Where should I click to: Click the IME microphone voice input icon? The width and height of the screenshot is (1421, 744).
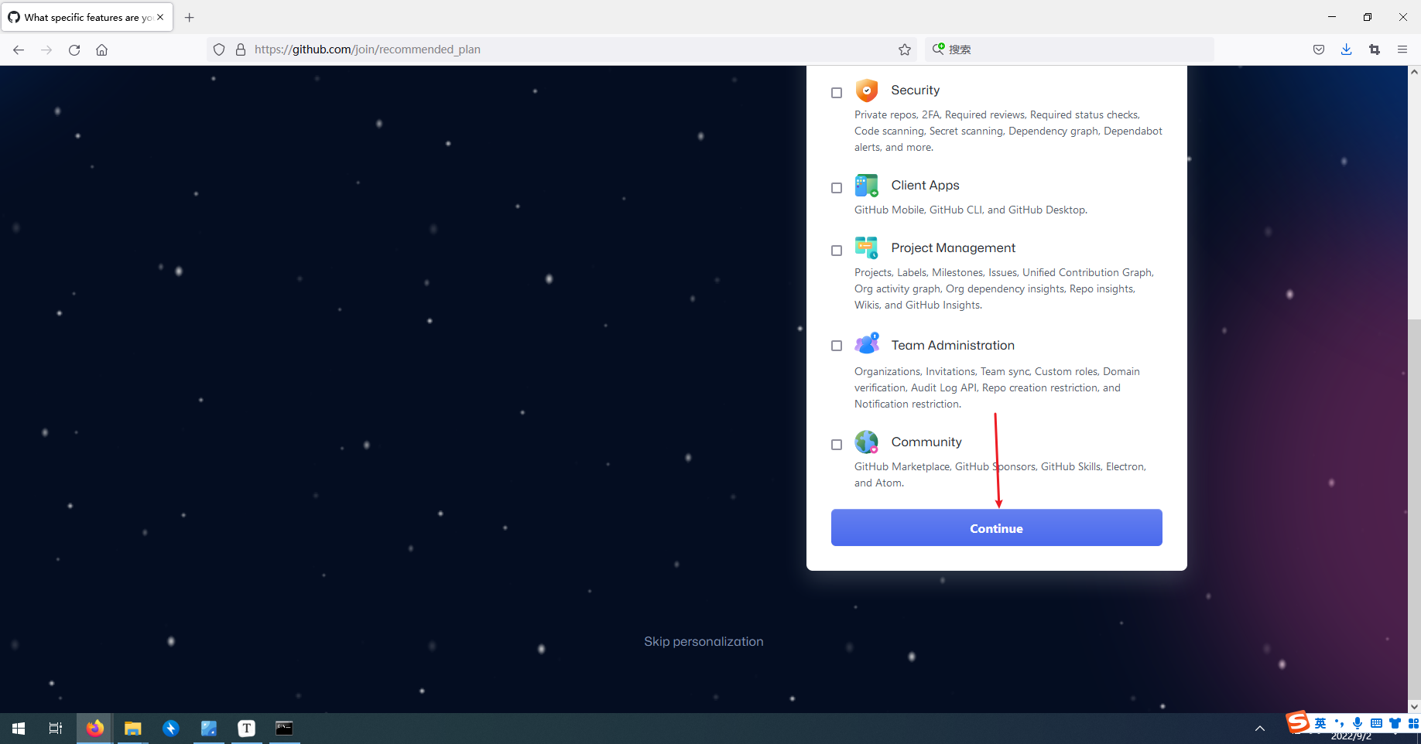pos(1358,723)
